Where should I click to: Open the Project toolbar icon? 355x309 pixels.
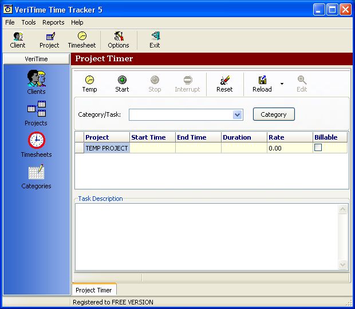49,40
